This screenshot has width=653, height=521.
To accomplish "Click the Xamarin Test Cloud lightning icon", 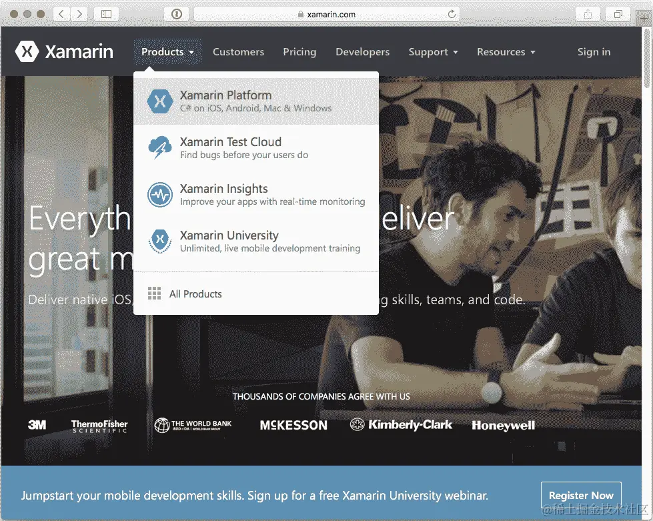I will (160, 148).
